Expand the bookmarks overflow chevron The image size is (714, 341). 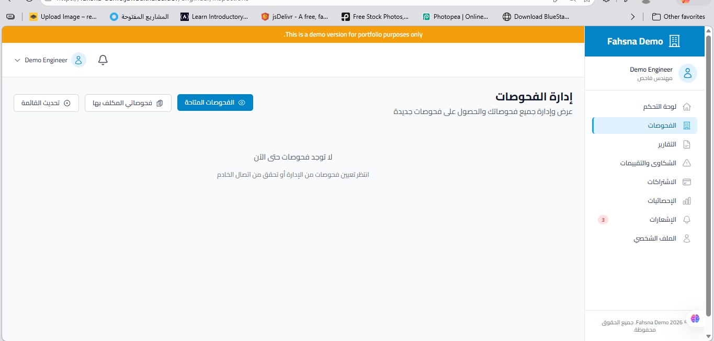pos(633,17)
